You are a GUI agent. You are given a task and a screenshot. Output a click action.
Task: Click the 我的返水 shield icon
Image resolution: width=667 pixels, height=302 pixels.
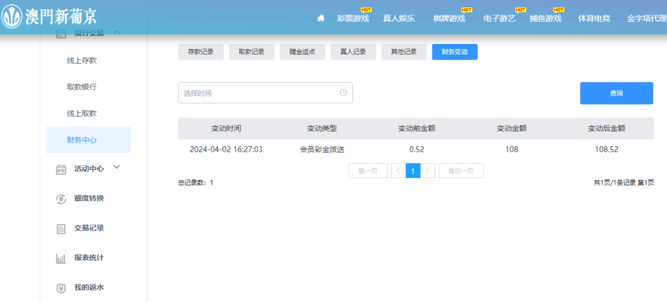point(61,288)
